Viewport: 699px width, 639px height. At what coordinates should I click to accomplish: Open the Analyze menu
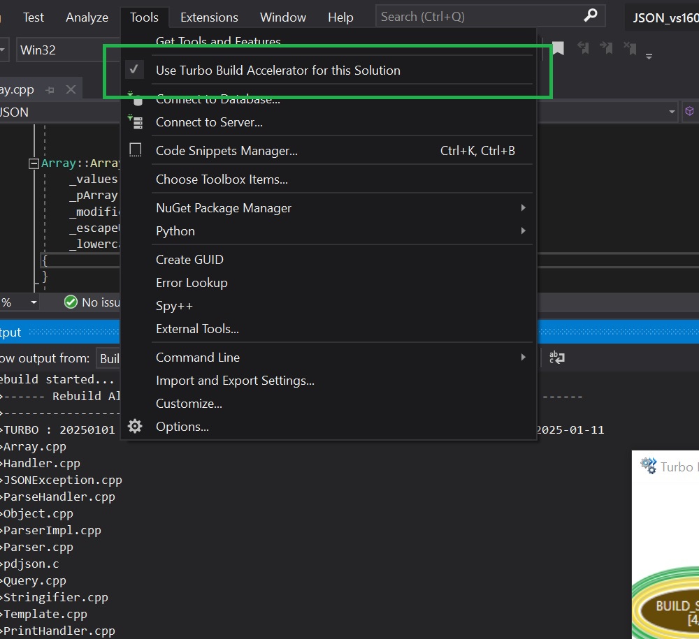click(87, 17)
